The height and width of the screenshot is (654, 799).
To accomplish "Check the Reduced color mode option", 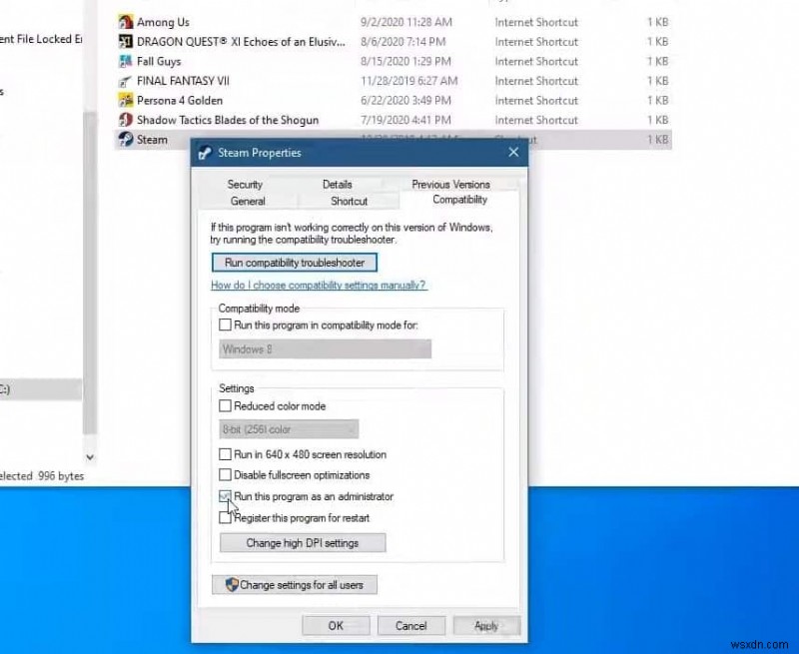I will [225, 405].
